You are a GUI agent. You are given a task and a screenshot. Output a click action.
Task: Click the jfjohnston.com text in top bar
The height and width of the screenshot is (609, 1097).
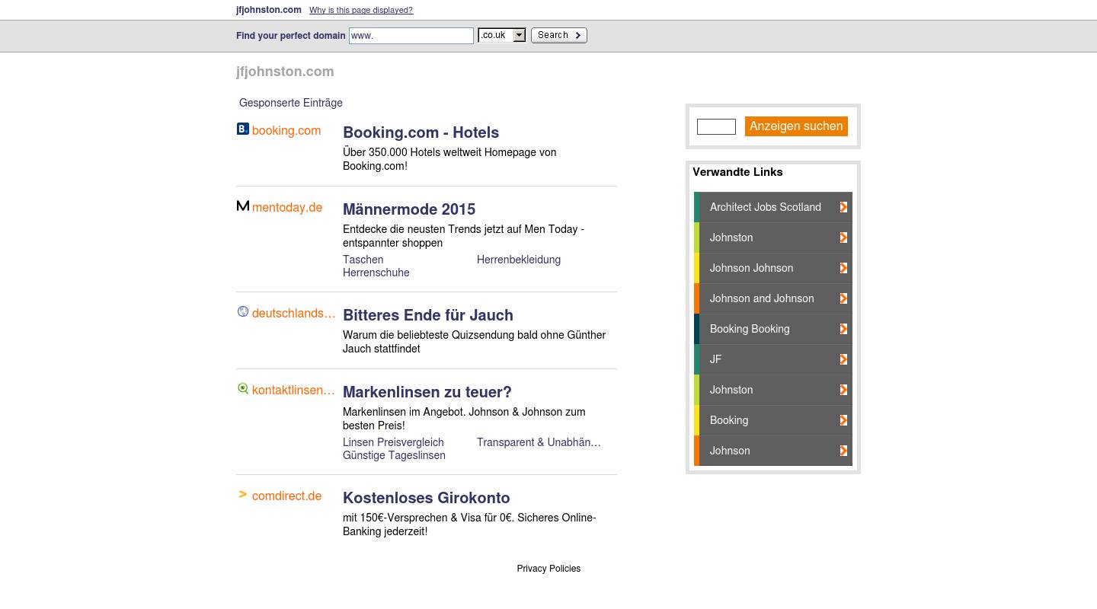coord(269,10)
